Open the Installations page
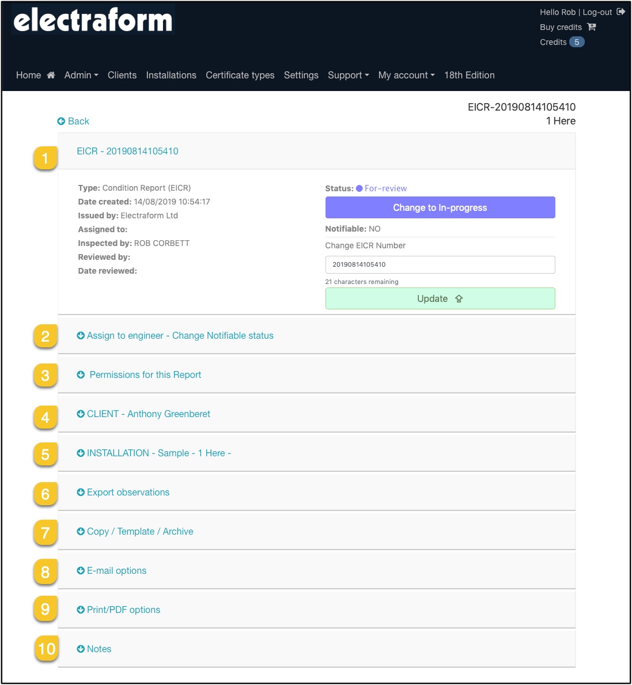 coord(171,75)
